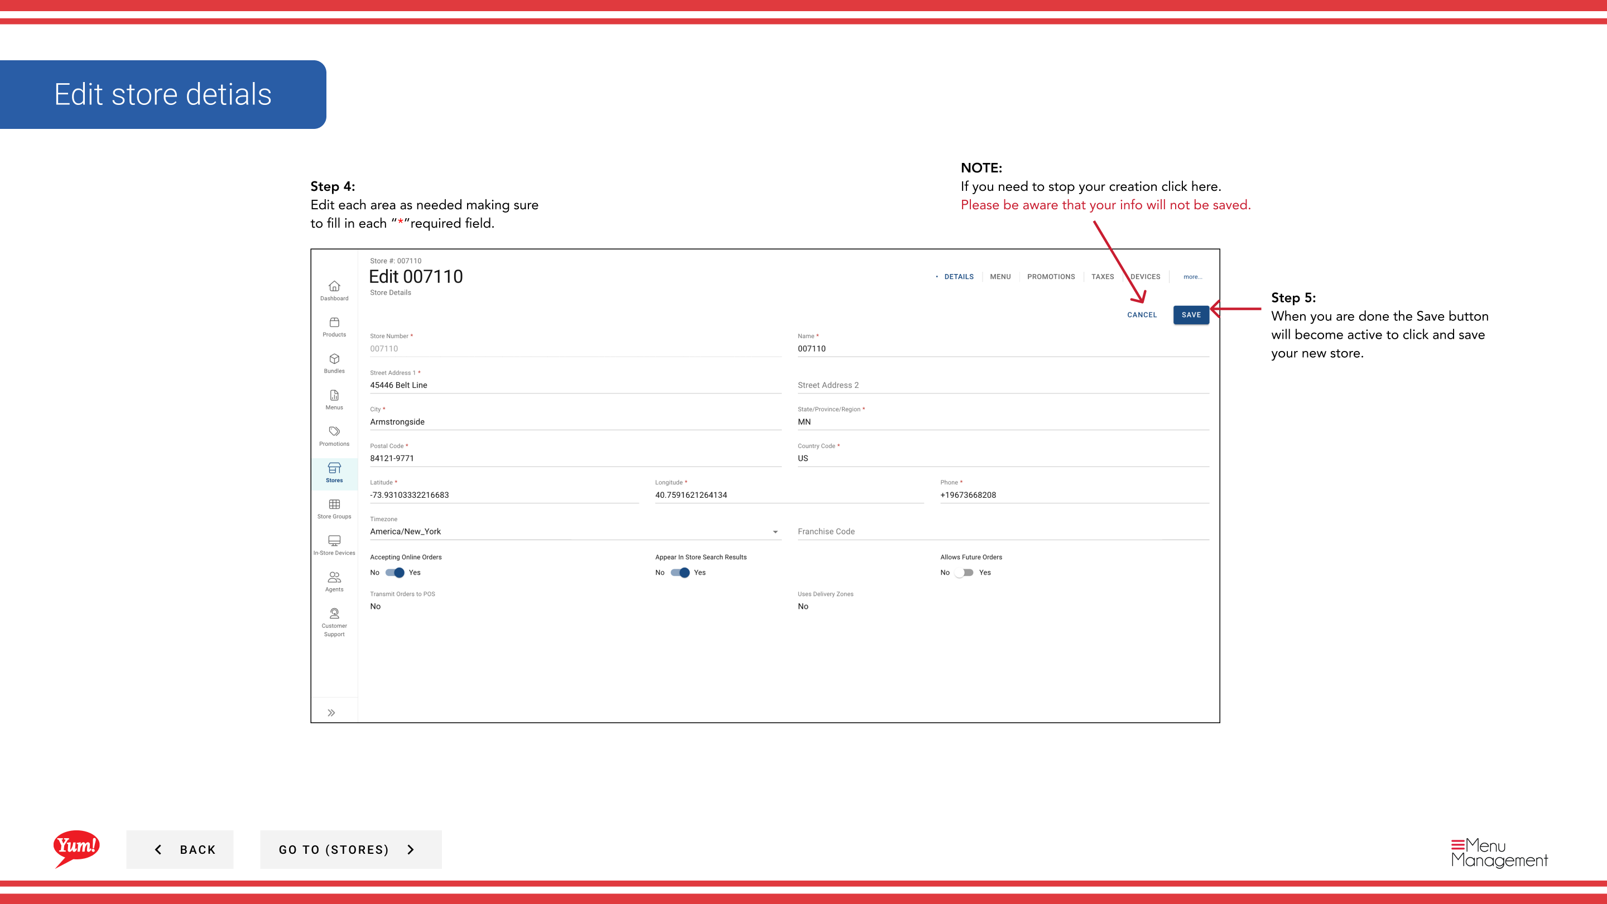This screenshot has height=904, width=1607.
Task: Click the empty Street Address 2 field
Action: tap(1003, 386)
